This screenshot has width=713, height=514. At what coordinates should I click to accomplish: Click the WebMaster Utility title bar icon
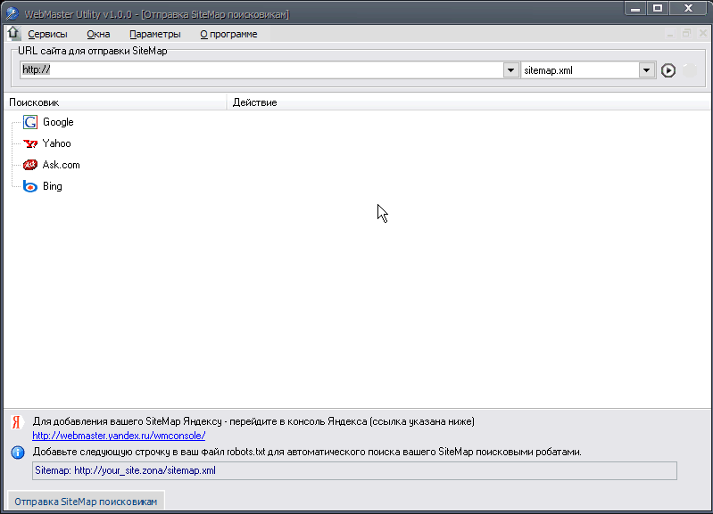tap(12, 13)
